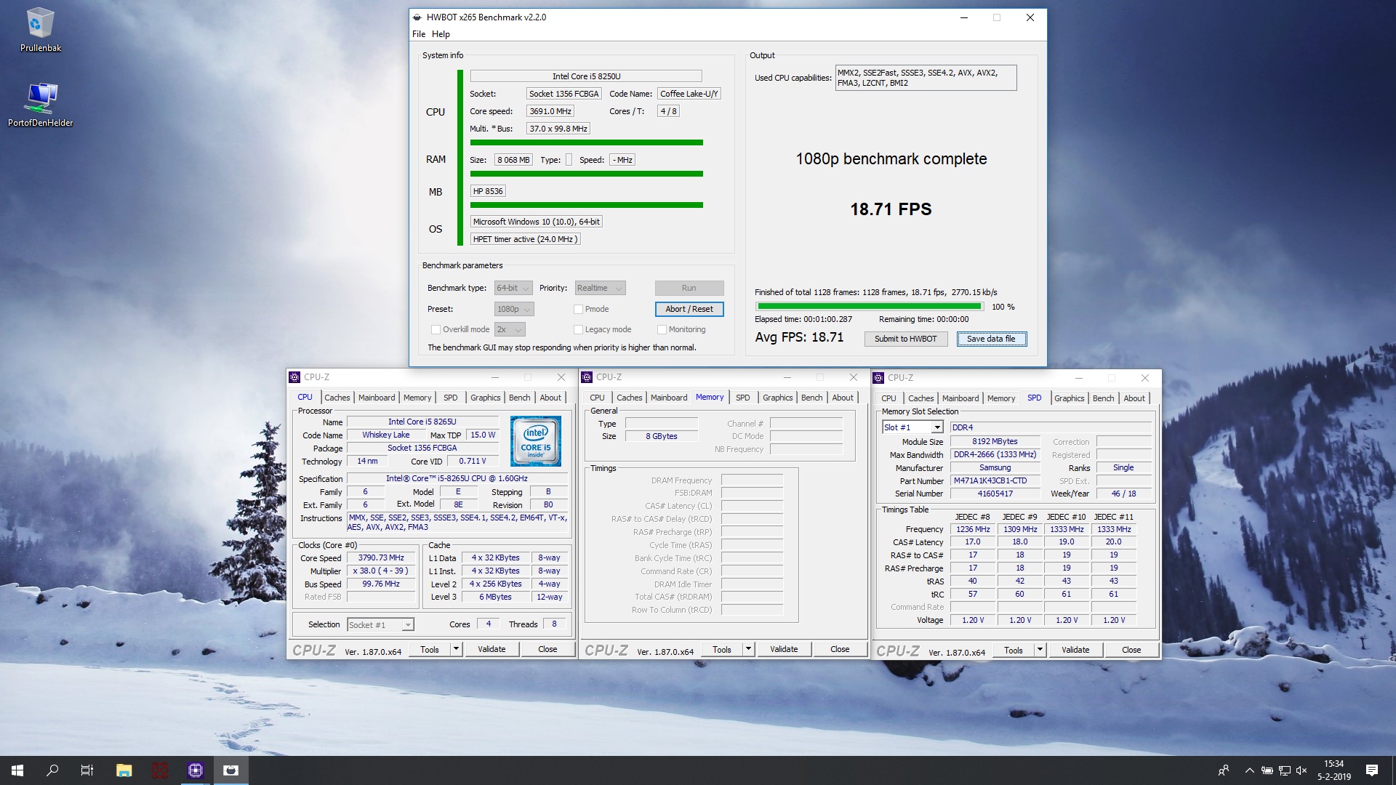Click the Core Speed 3790.73 MHz value

pyautogui.click(x=381, y=558)
